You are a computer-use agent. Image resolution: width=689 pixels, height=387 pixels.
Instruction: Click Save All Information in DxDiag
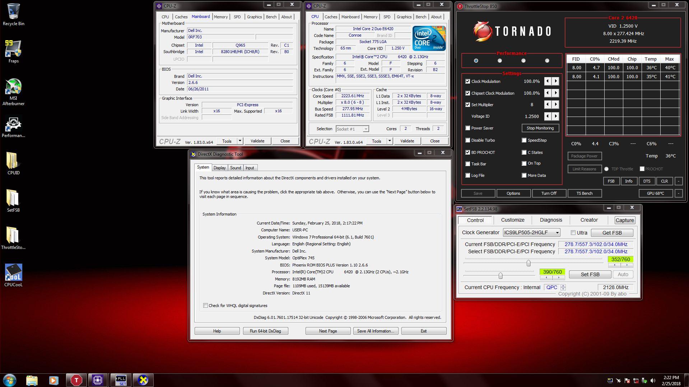tap(376, 331)
